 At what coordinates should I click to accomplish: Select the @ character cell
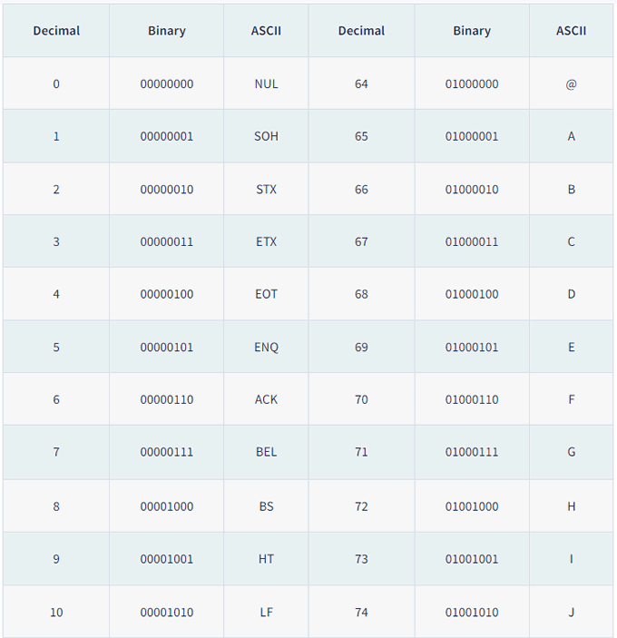point(571,83)
